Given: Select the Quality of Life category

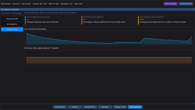Looking at the screenshot, I should 12,29.
